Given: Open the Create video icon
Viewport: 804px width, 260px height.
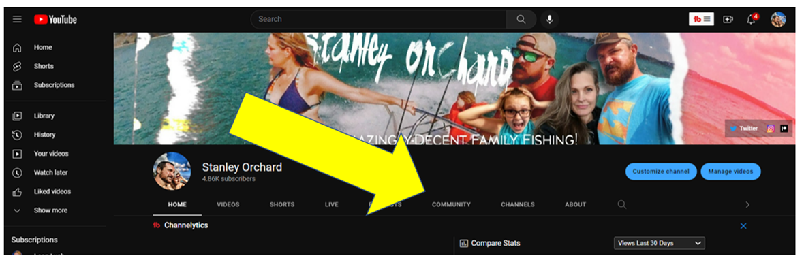Looking at the screenshot, I should 728,20.
